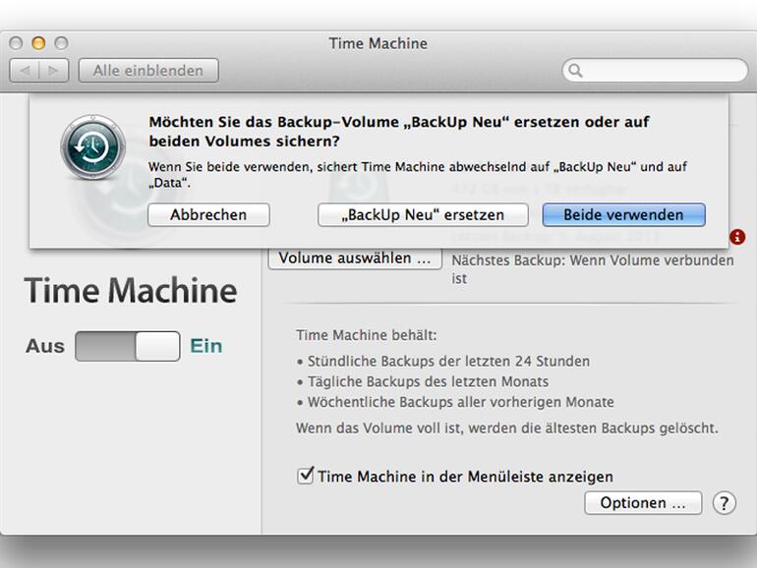Click the red info warning icon
Image resolution: width=757 pixels, height=568 pixels.
pyautogui.click(x=736, y=237)
